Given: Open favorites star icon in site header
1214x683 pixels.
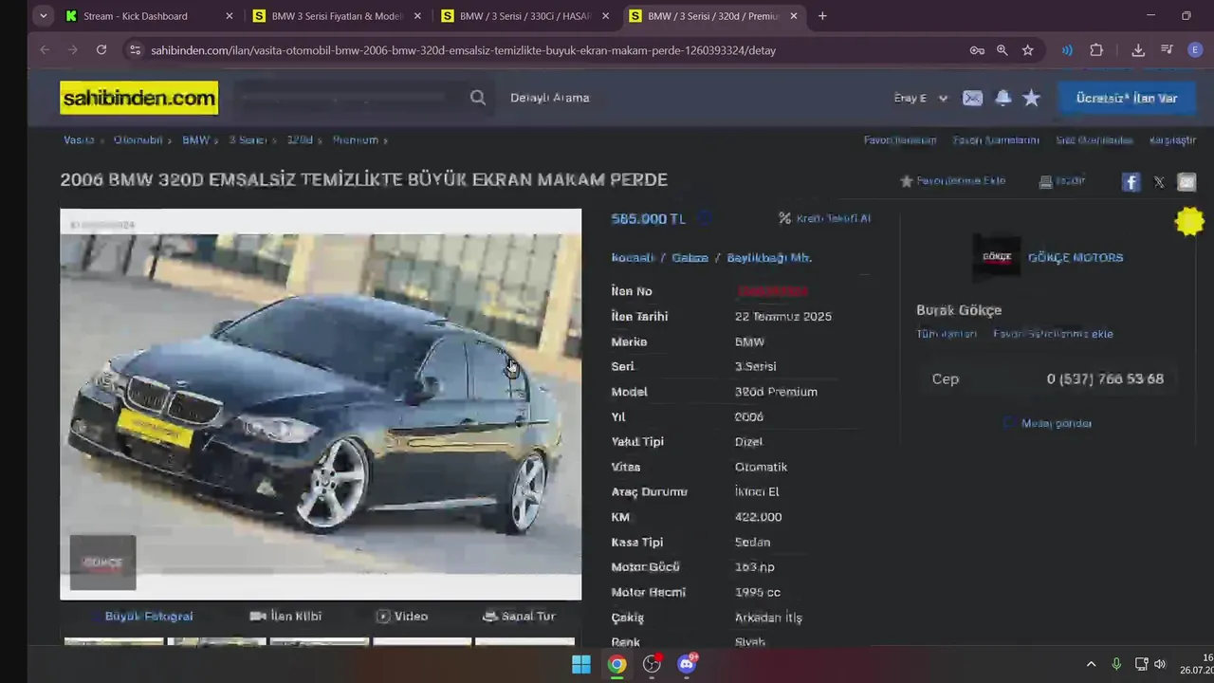Looking at the screenshot, I should tap(1032, 98).
